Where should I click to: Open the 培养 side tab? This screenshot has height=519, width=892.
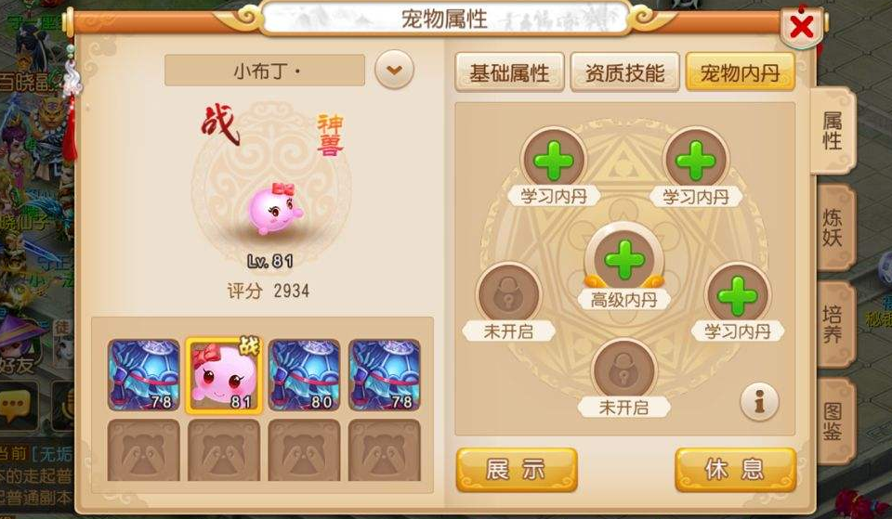pos(833,324)
